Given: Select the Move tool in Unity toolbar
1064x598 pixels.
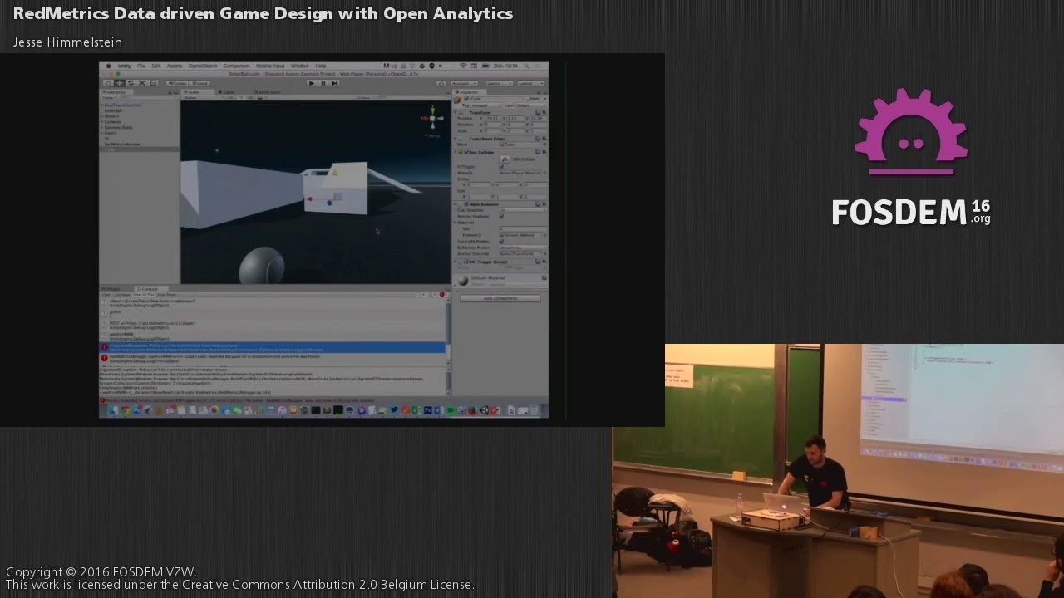Looking at the screenshot, I should coord(120,83).
